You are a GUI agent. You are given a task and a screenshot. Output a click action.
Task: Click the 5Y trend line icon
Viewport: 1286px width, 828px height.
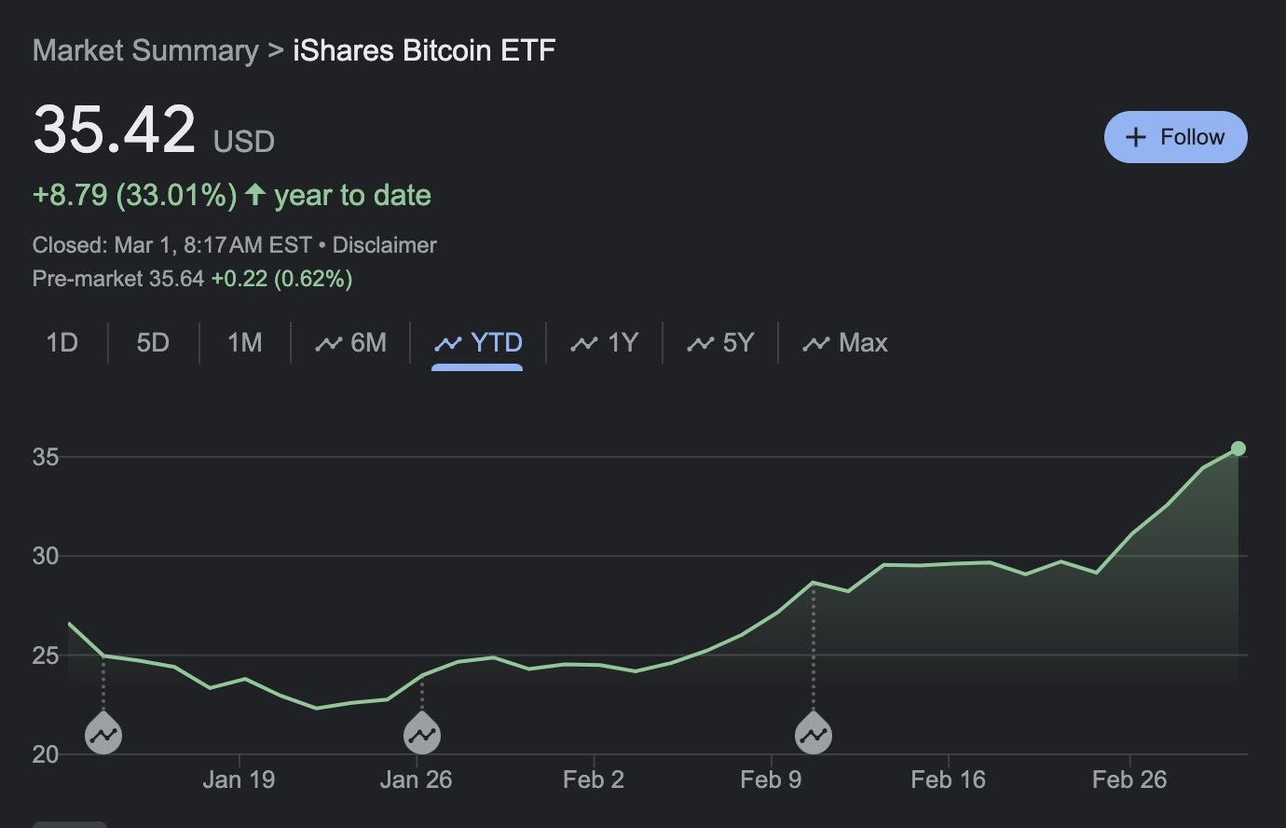[700, 344]
